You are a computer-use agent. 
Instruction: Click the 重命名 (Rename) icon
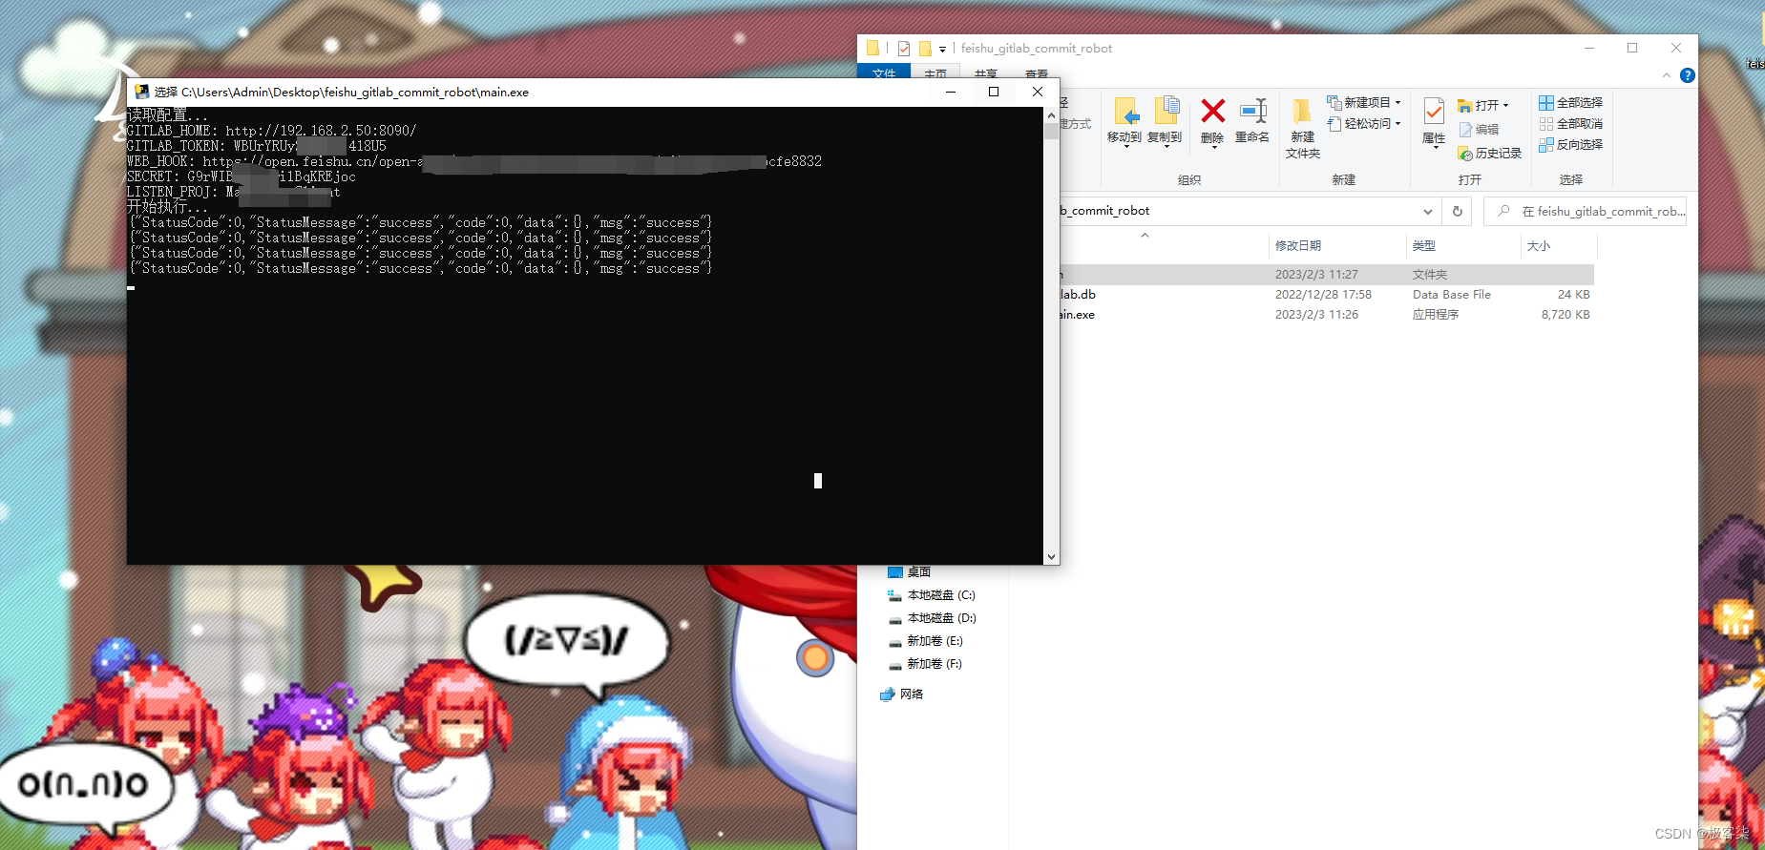1252,120
